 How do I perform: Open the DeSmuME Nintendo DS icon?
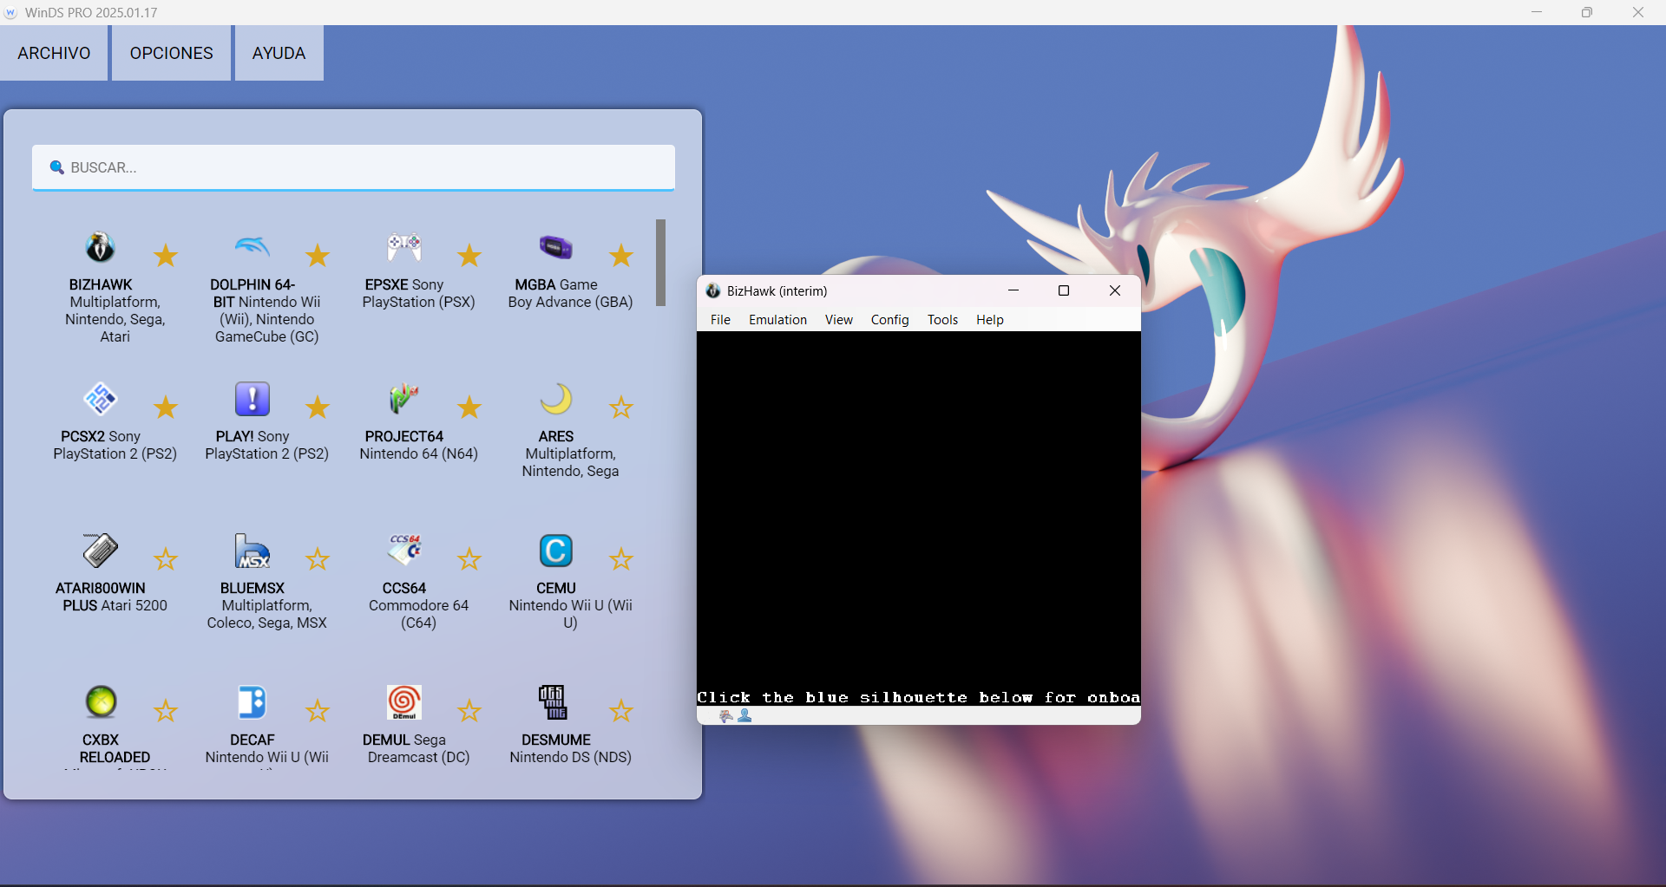553,702
